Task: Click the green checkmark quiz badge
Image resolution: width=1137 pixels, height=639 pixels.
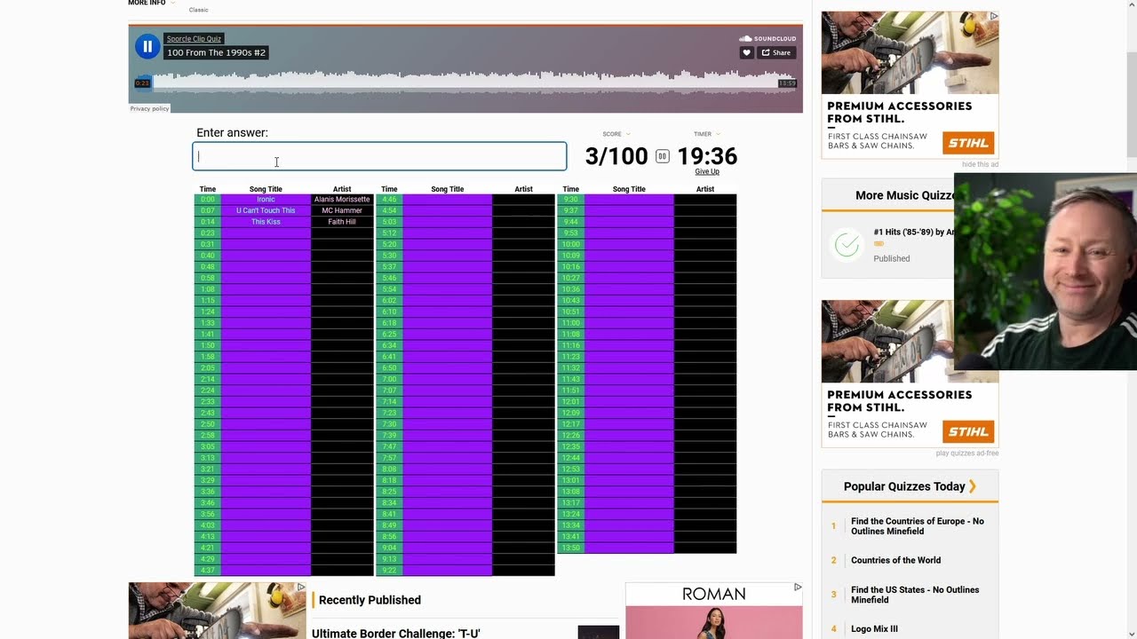Action: click(847, 244)
